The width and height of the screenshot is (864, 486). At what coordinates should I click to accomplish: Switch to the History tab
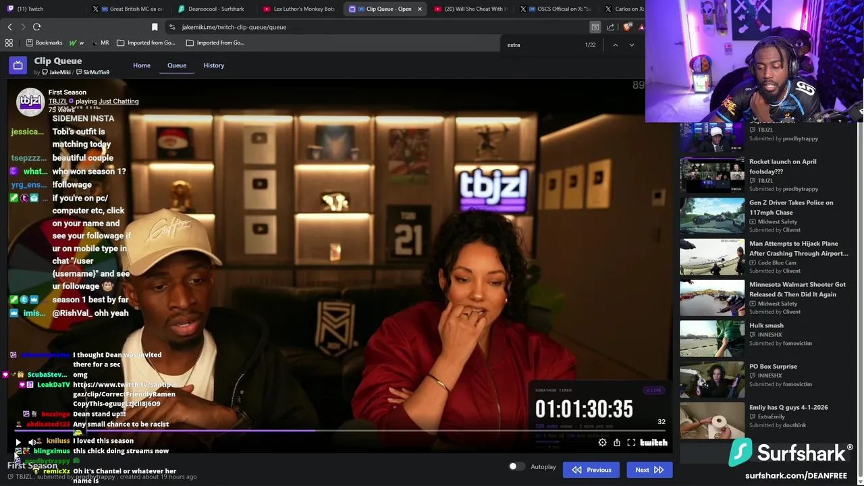pos(213,65)
